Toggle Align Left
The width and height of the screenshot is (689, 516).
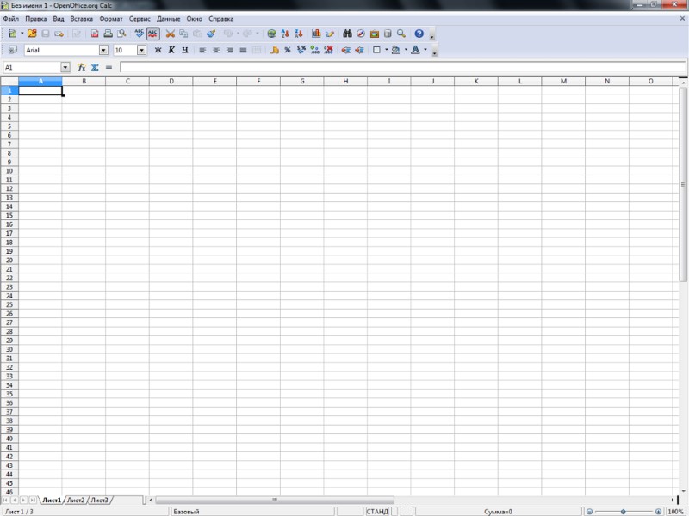[x=202, y=50]
